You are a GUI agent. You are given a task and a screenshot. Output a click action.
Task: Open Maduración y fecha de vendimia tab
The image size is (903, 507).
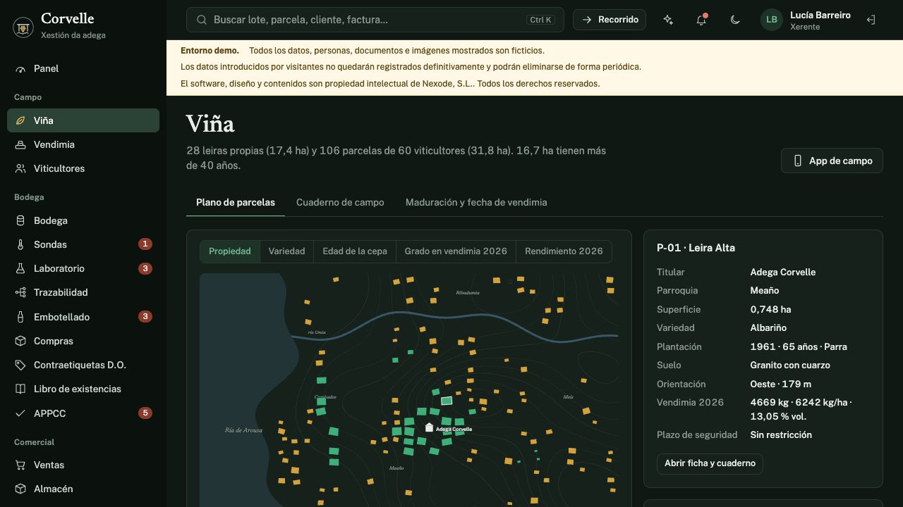pyautogui.click(x=476, y=203)
